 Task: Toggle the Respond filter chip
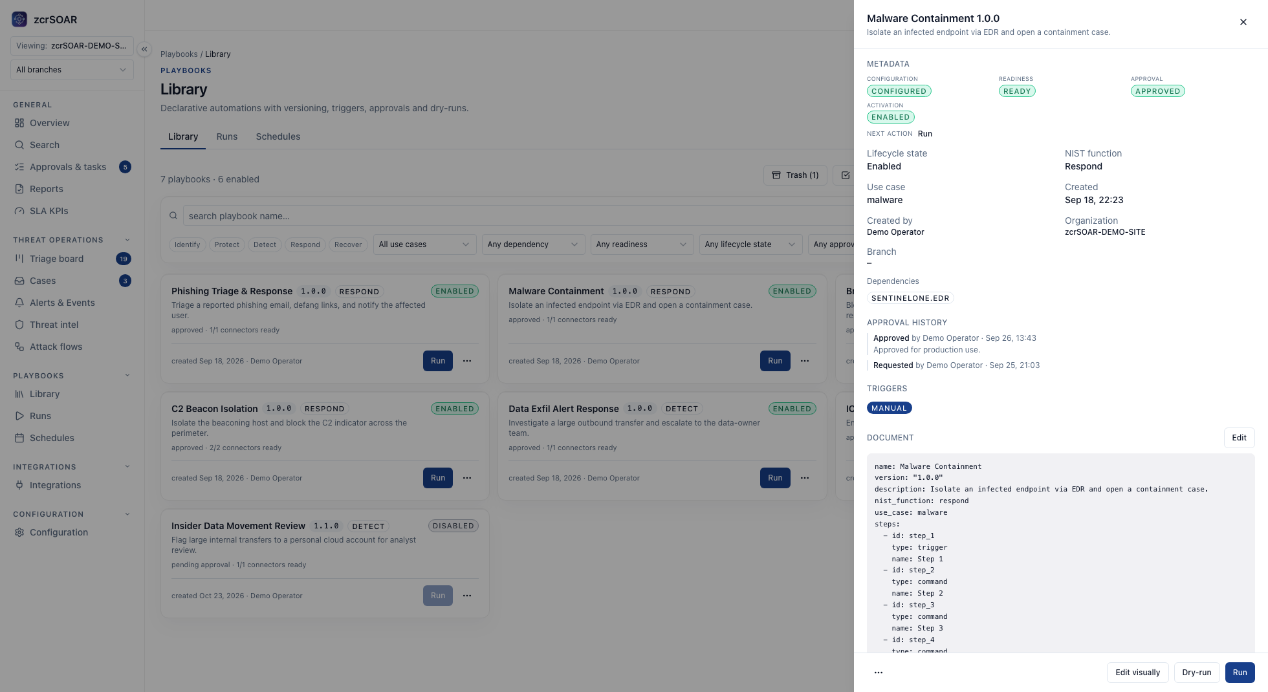pyautogui.click(x=305, y=244)
